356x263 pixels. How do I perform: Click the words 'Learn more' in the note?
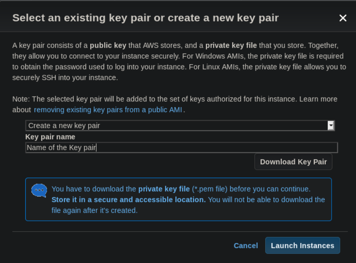point(318,99)
